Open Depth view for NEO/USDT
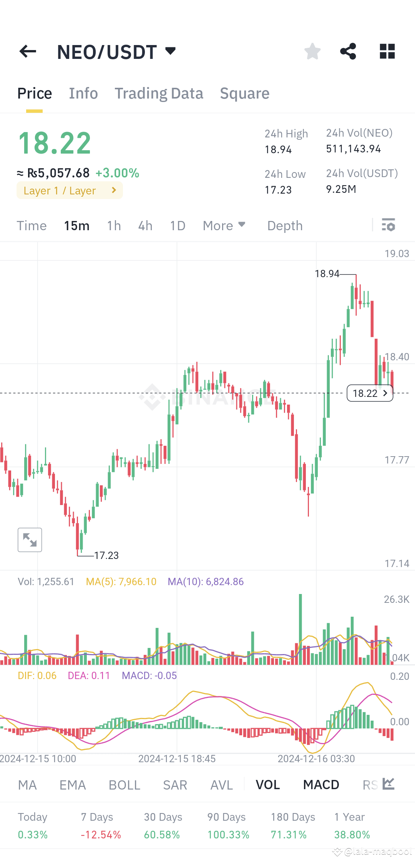Screen dimensions: 415x860 coord(284,226)
